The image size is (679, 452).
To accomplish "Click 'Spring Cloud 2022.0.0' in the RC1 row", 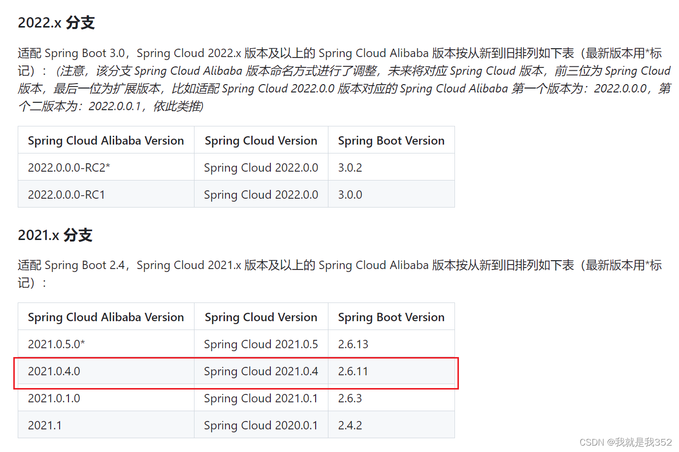I will click(261, 195).
